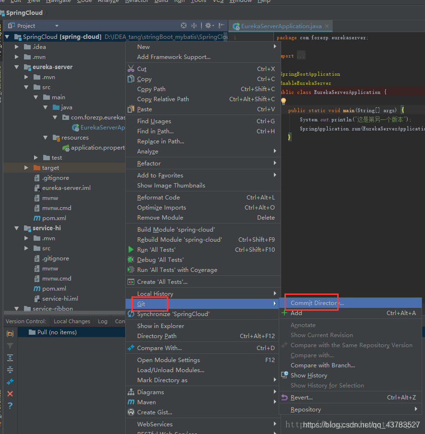Expand the test folder
Viewport: 425px width, 434px height.
point(36,157)
